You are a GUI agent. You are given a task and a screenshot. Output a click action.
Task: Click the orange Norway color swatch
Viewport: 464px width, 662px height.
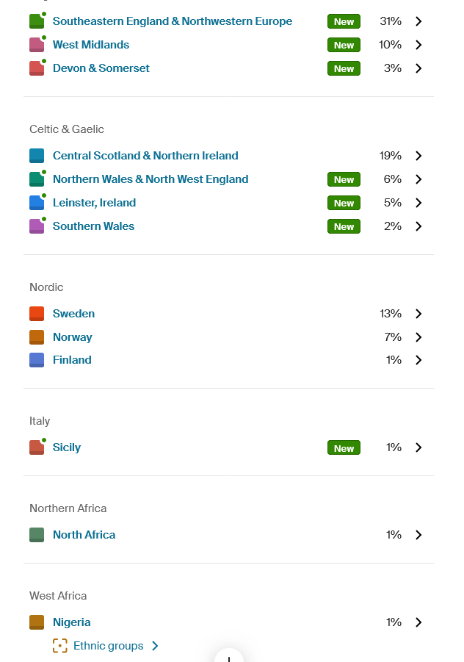[37, 337]
